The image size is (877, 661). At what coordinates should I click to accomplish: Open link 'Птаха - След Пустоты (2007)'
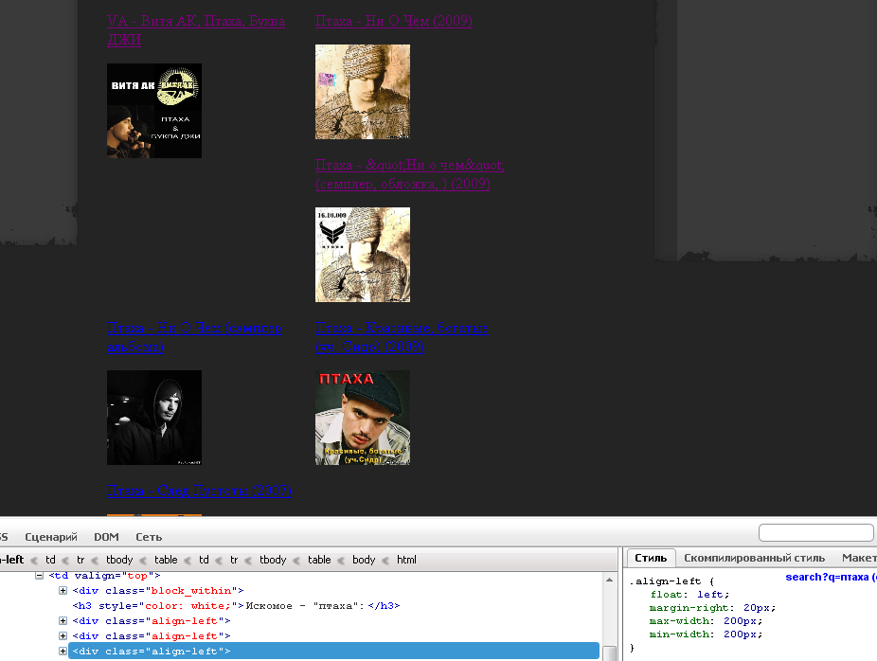(199, 491)
